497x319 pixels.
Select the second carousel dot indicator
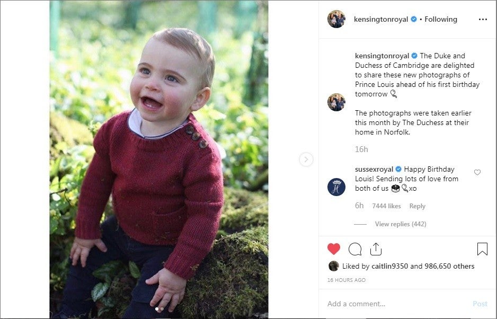coord(162,308)
